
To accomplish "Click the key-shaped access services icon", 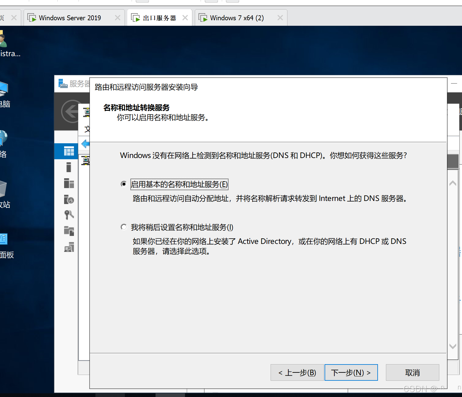I will 68,215.
